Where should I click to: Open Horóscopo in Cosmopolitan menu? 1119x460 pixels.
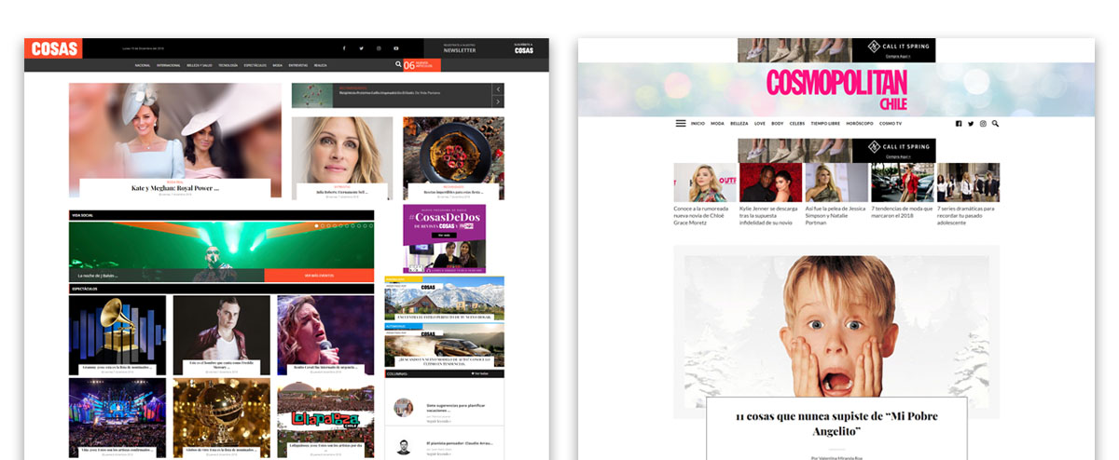pos(859,123)
